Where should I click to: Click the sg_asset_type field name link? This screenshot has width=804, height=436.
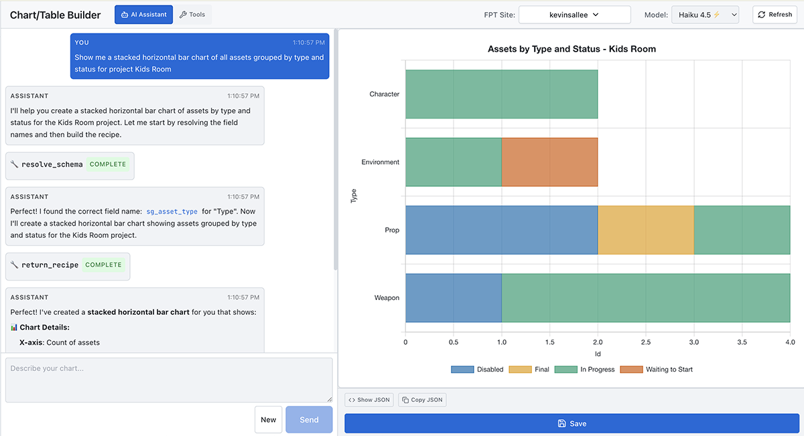coord(172,210)
